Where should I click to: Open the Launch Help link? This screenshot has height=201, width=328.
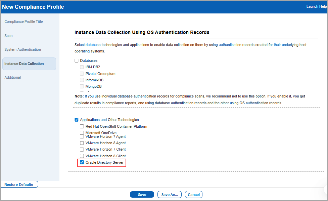316,6
